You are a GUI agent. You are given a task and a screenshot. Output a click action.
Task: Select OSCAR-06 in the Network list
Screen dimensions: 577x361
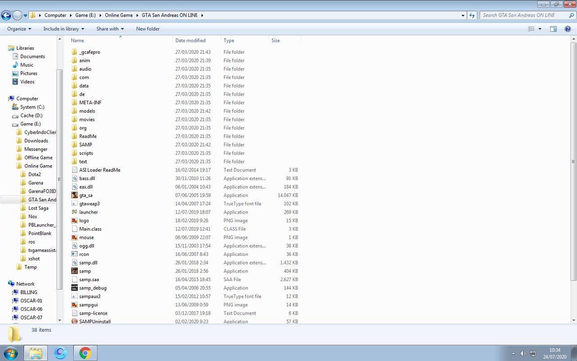point(31,309)
